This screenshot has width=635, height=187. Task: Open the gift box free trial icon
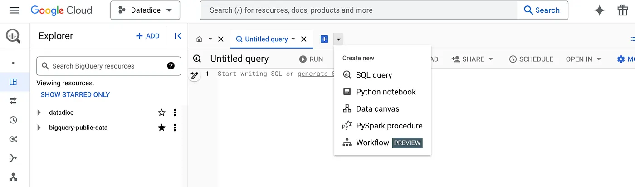tap(622, 10)
